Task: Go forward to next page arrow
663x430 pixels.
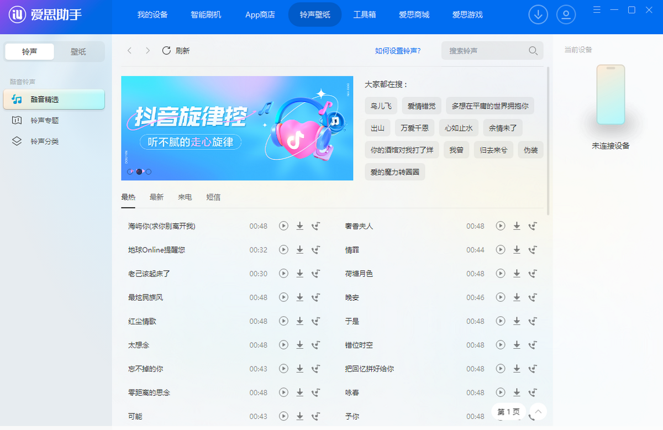Action: click(148, 51)
